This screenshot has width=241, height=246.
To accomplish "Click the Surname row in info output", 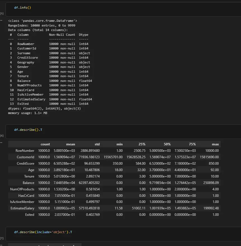I will click(x=50, y=53).
